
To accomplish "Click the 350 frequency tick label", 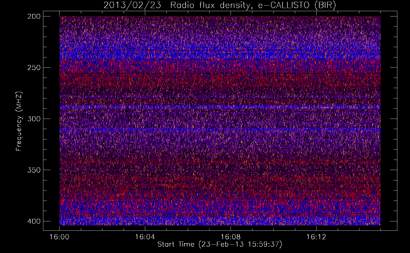I will tap(34, 170).
